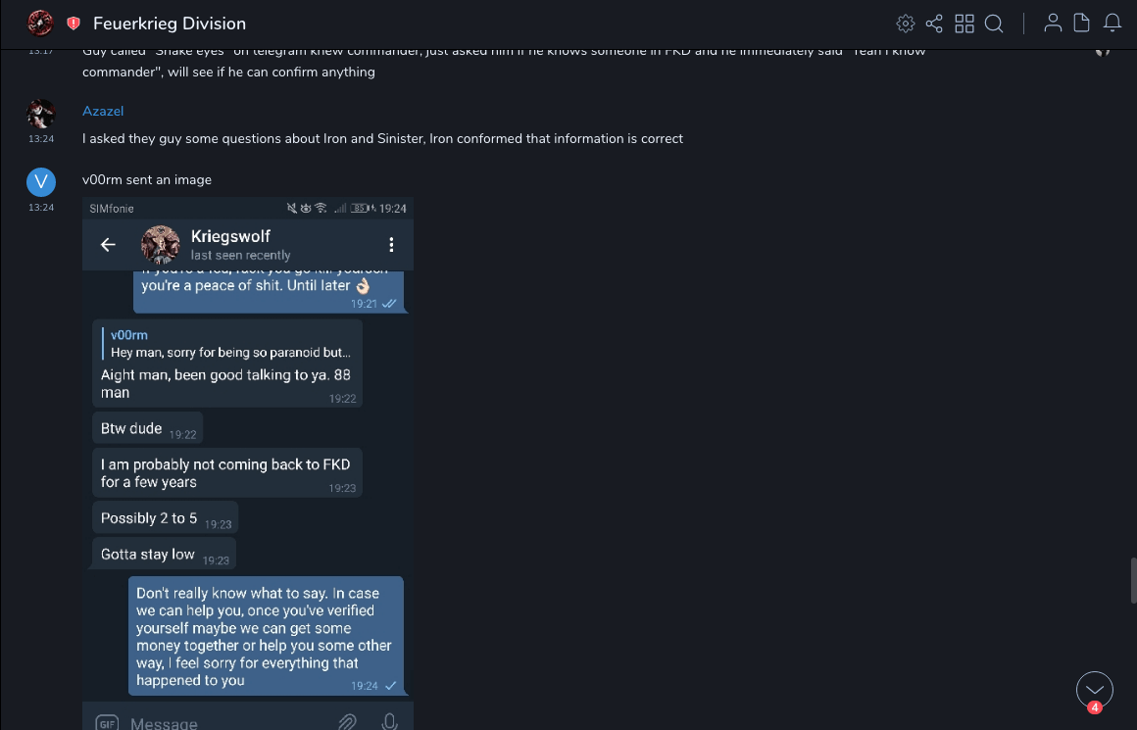Click the vertical scrollbar thumb
The height and width of the screenshot is (730, 1137).
(1133, 579)
